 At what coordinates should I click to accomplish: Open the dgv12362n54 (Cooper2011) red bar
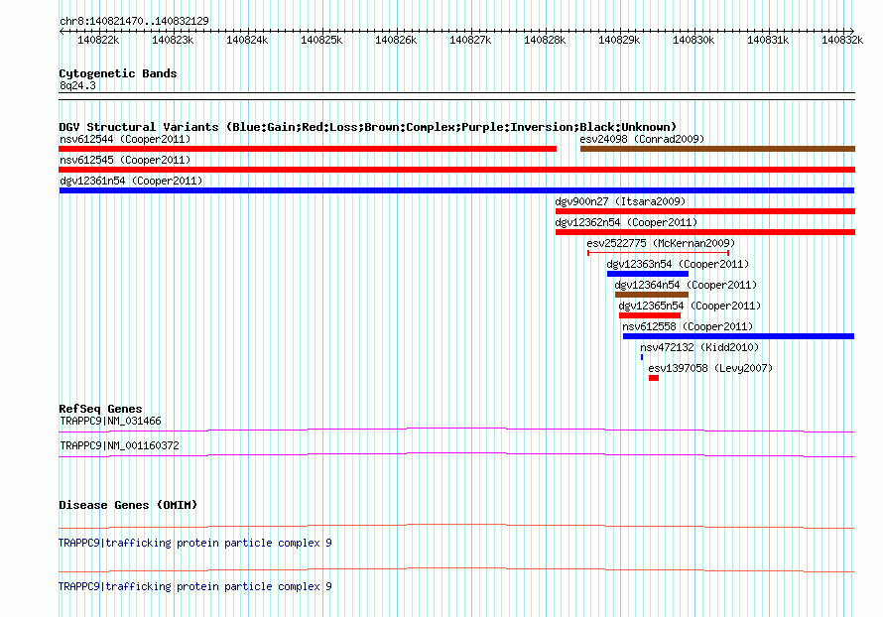(705, 232)
